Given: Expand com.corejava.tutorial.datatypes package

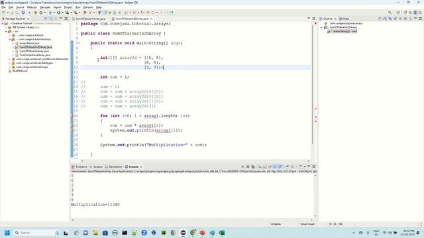Looking at the screenshot, I should coord(9,63).
